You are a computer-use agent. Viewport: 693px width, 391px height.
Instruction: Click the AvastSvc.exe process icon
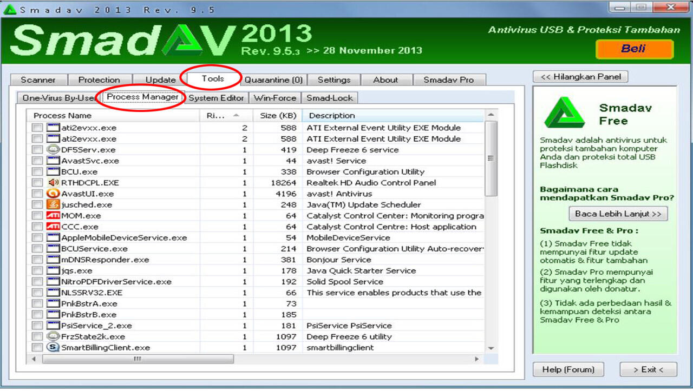[53, 161]
